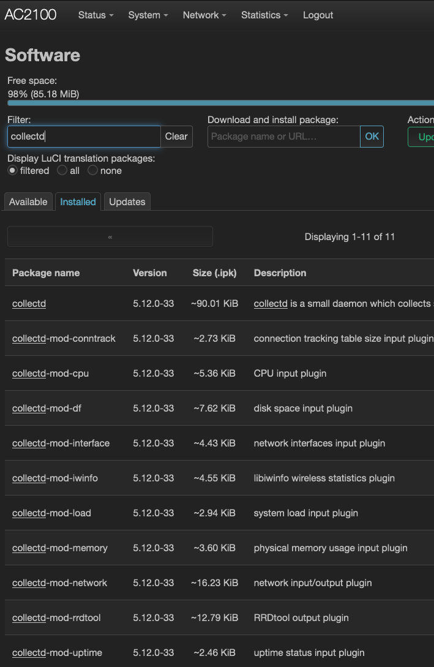434x667 pixels.
Task: Click the collectd-mod-iwinfo package name
Action: tap(55, 478)
